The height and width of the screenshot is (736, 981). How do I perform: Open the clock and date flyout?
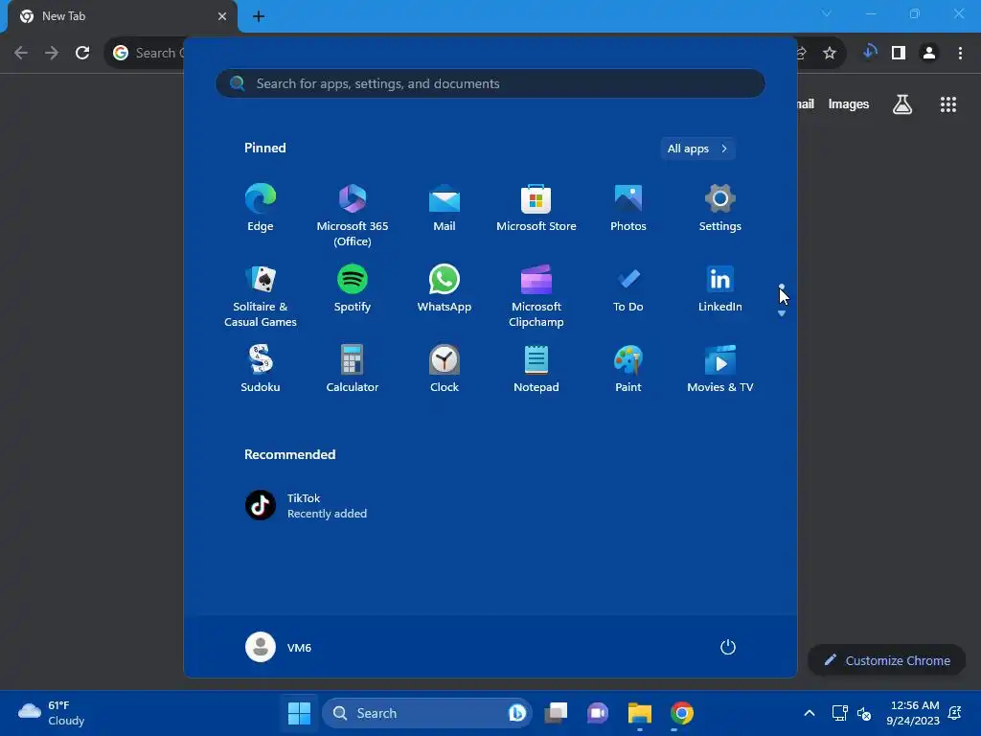tap(913, 713)
